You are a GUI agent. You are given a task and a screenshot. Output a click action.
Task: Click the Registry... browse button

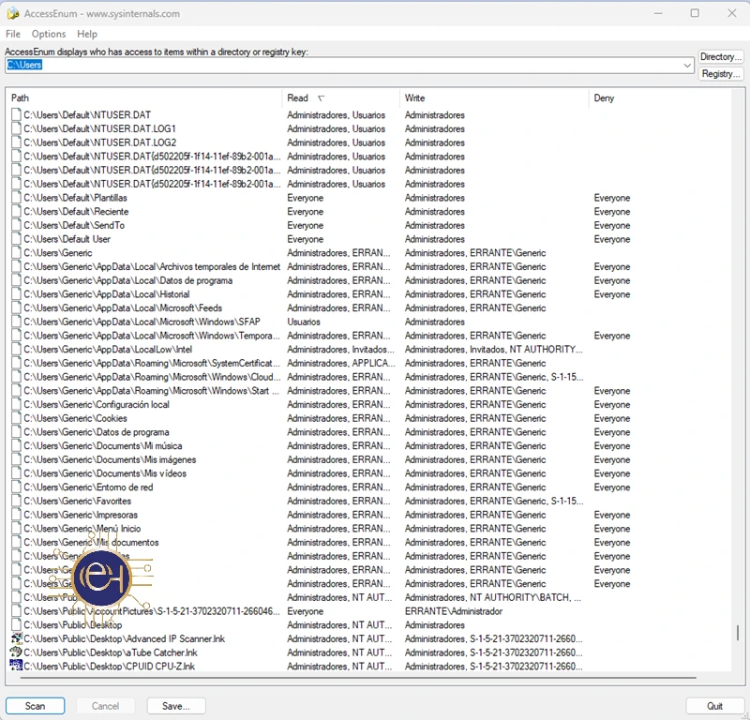tap(720, 74)
